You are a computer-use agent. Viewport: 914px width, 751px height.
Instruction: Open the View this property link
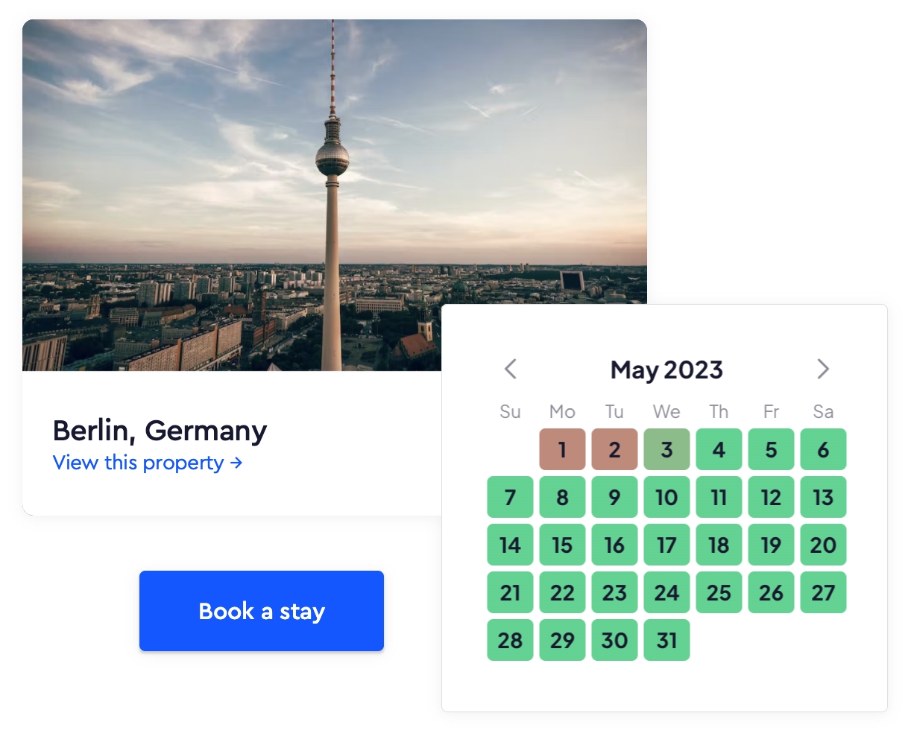[148, 463]
